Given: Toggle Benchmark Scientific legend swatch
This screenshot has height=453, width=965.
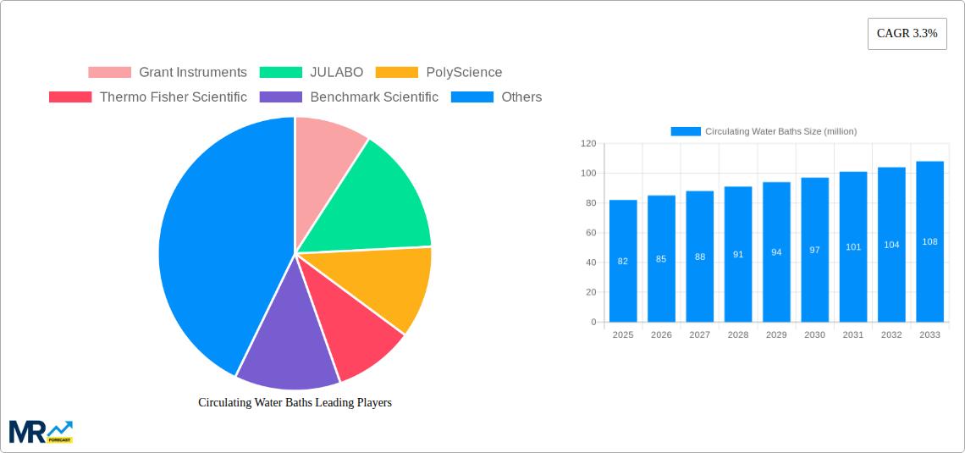Looking at the screenshot, I should pos(281,97).
